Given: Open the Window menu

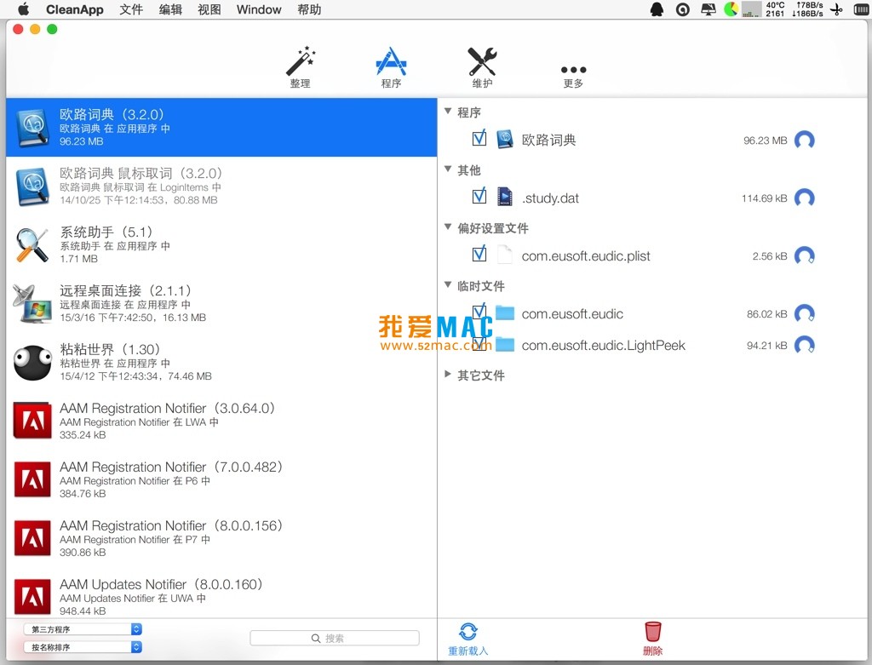Looking at the screenshot, I should (x=259, y=9).
